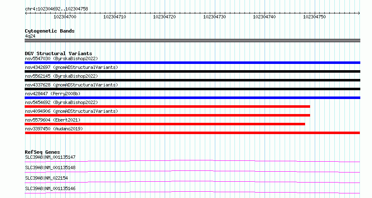Select the DGV Structural Variants track title
The image size is (372, 198).
(x=59, y=53)
